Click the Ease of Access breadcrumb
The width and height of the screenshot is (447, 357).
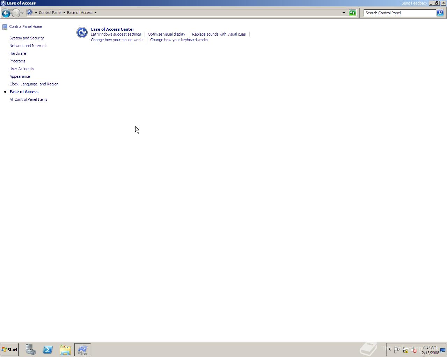pos(80,13)
